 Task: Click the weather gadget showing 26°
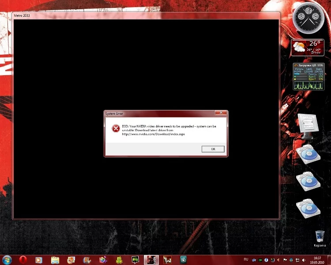pos(308,47)
